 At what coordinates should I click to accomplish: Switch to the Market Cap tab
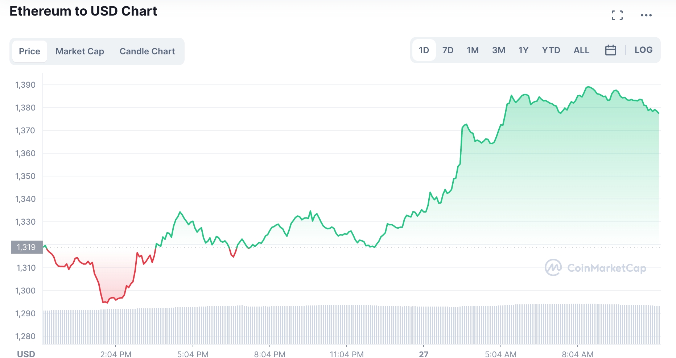point(80,51)
